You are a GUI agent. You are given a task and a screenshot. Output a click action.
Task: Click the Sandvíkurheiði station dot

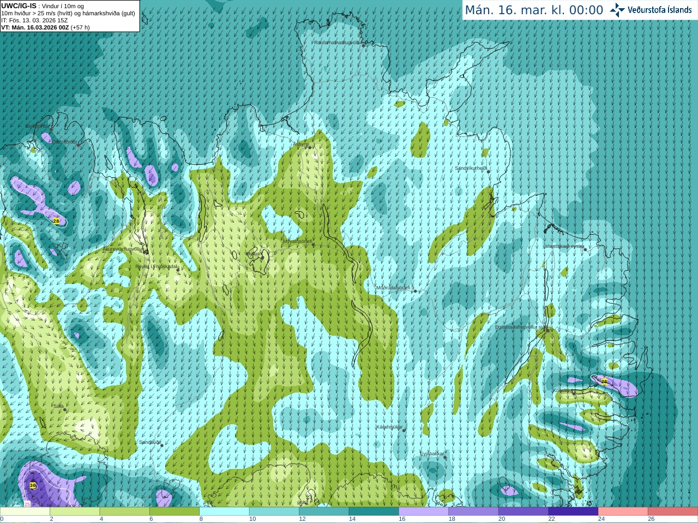tap(488, 172)
